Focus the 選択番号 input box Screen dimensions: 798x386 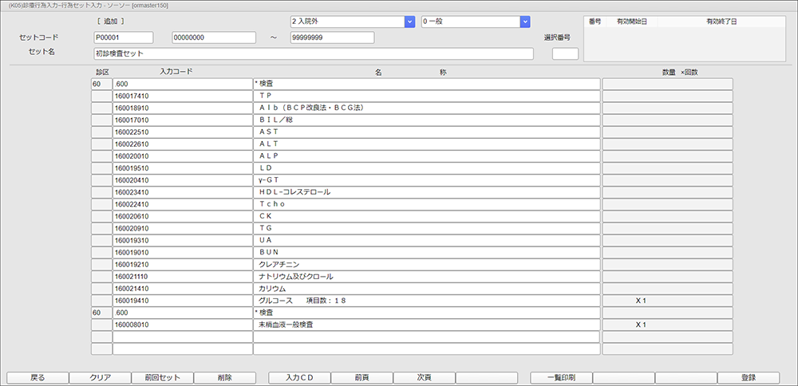[565, 54]
